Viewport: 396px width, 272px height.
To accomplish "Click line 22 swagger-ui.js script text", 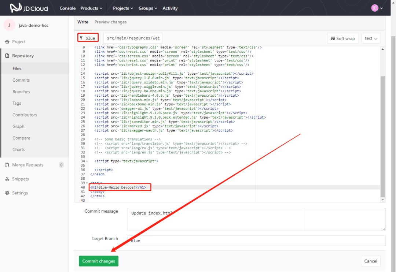I will tap(156, 108).
